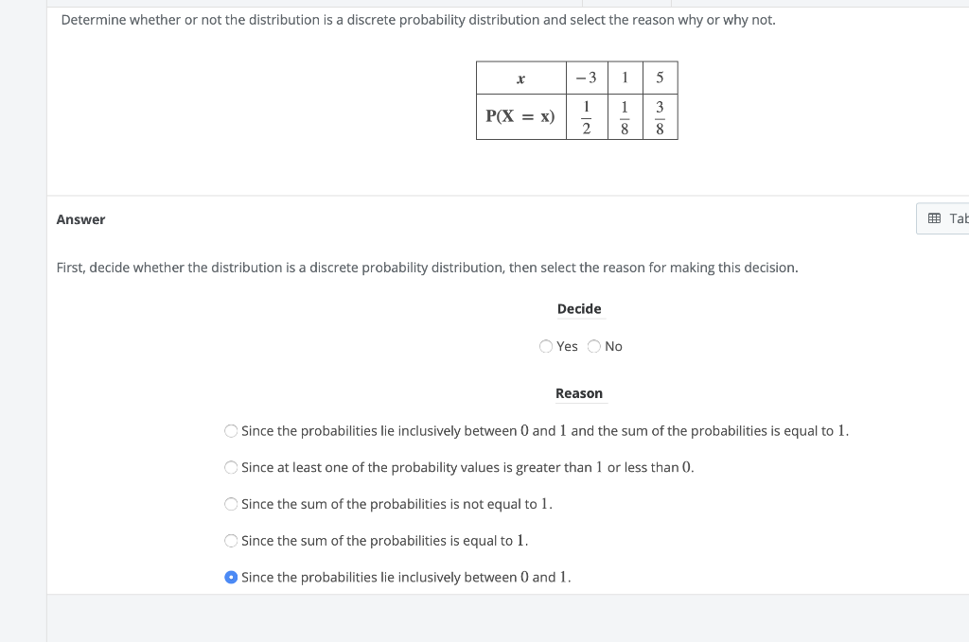The height and width of the screenshot is (642, 969).
Task: Click the Decide heading
Action: click(x=579, y=308)
